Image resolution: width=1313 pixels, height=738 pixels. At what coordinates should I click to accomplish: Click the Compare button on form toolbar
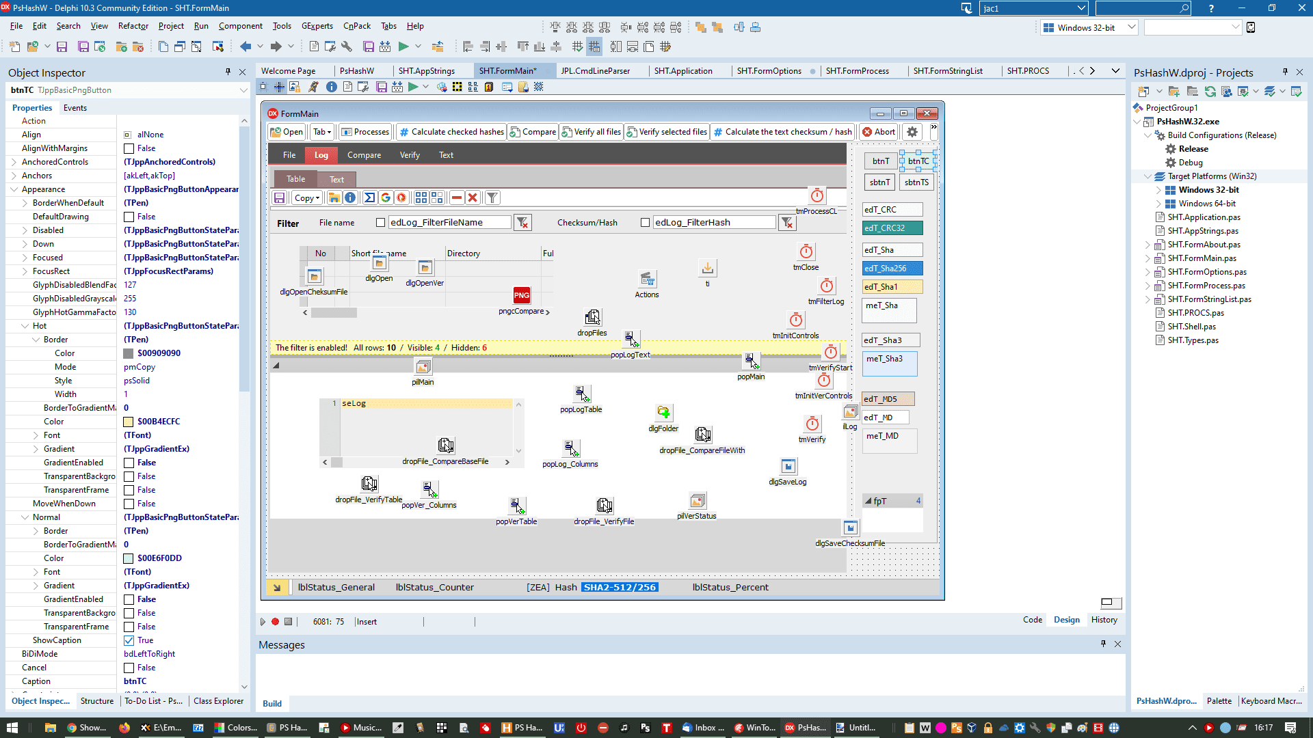pos(533,132)
